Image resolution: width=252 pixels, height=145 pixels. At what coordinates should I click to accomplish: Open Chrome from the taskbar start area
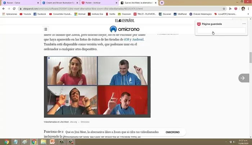point(6,142)
